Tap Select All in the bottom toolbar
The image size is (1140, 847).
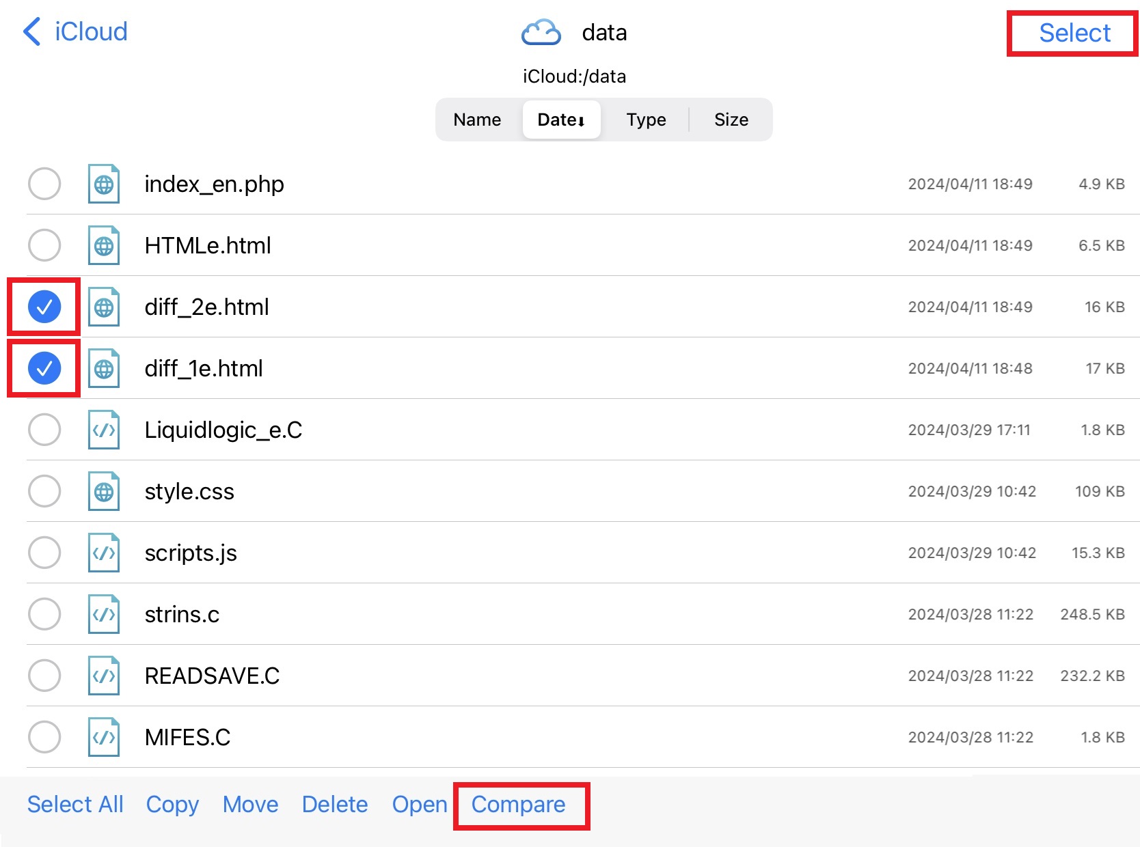click(75, 804)
